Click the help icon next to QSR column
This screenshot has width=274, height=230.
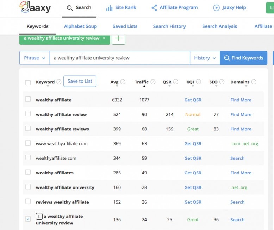click(176, 82)
